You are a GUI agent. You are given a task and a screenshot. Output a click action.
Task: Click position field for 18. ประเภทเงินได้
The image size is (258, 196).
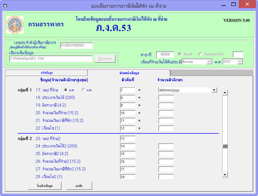128,98
